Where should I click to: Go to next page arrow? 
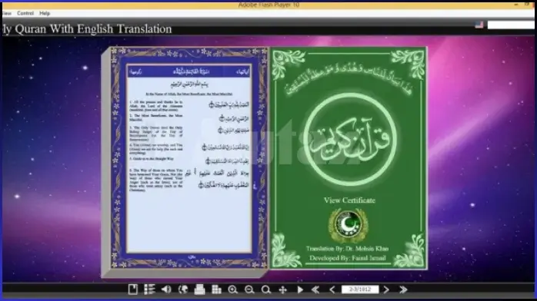click(x=386, y=289)
